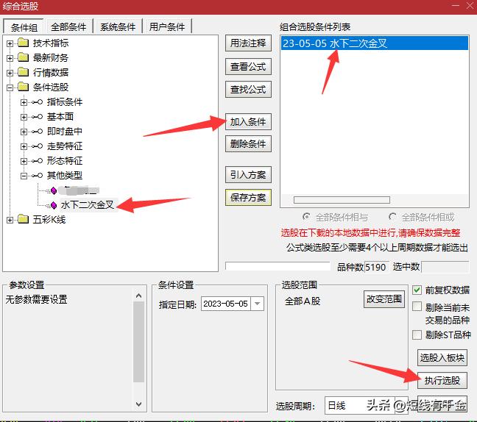Collapse the 条件选股 tree node
The height and width of the screenshot is (422, 477).
click(x=10, y=87)
